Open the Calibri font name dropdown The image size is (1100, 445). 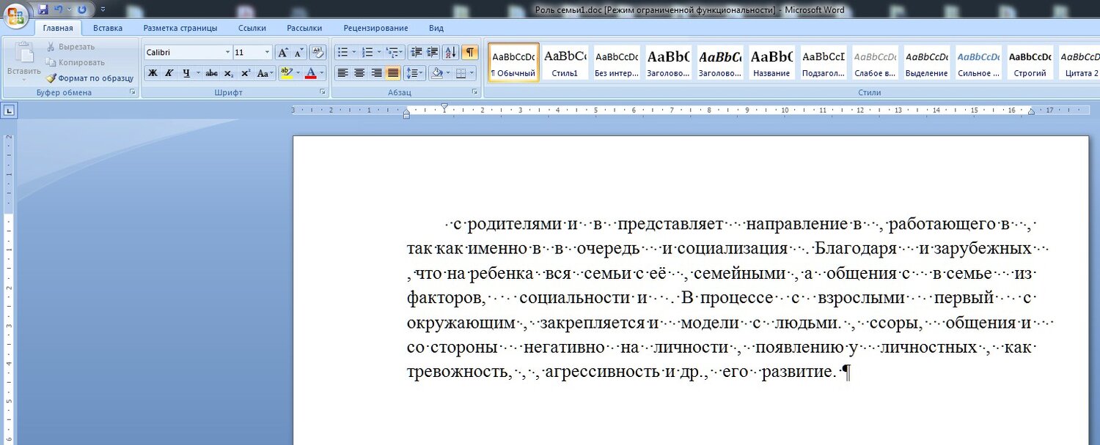tap(227, 53)
